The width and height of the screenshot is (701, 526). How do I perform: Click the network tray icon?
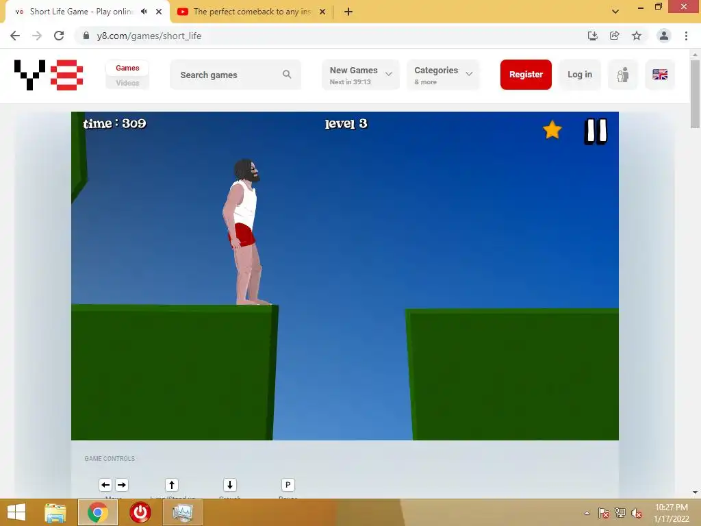pyautogui.click(x=620, y=513)
